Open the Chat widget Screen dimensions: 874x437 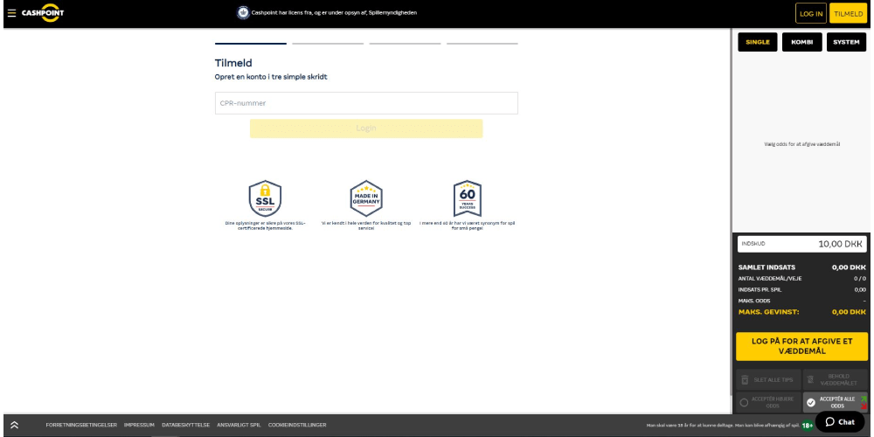click(838, 422)
